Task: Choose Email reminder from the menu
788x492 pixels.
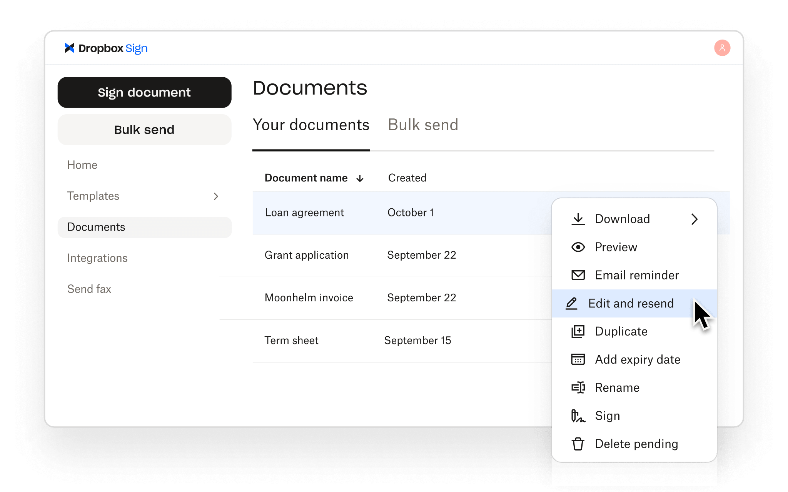Action: pos(634,275)
